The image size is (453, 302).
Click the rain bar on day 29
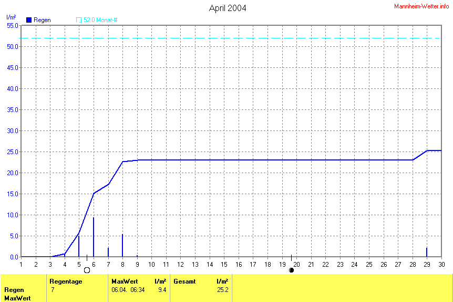tap(427, 252)
